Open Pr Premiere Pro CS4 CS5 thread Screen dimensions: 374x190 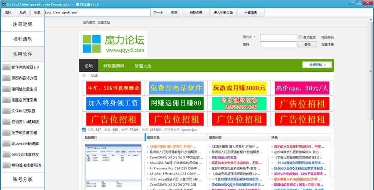175,168
